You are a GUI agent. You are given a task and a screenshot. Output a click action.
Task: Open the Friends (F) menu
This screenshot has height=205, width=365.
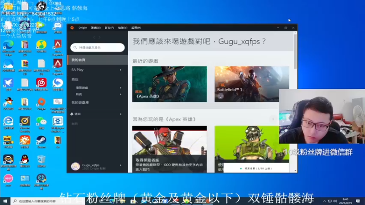tap(109, 28)
